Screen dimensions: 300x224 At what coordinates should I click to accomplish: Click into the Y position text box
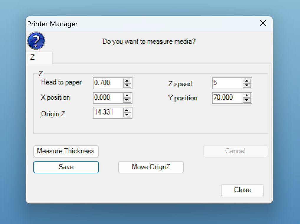point(227,98)
